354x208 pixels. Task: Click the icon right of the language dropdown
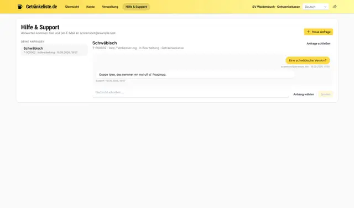pyautogui.click(x=335, y=7)
